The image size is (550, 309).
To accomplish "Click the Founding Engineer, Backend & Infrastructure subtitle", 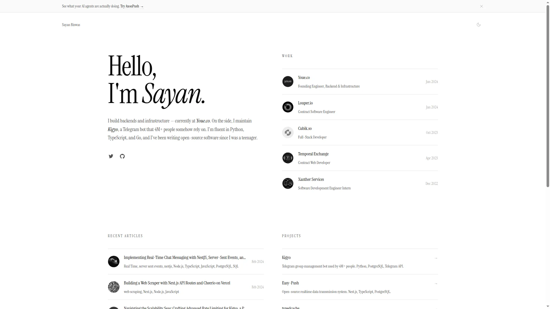I will tap(329, 86).
